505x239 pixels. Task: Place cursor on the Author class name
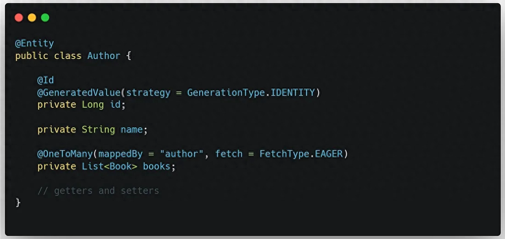point(104,56)
